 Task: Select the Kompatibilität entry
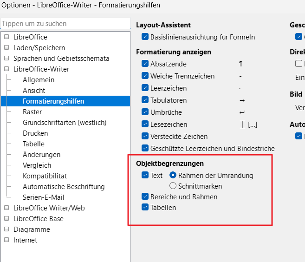[45, 176]
